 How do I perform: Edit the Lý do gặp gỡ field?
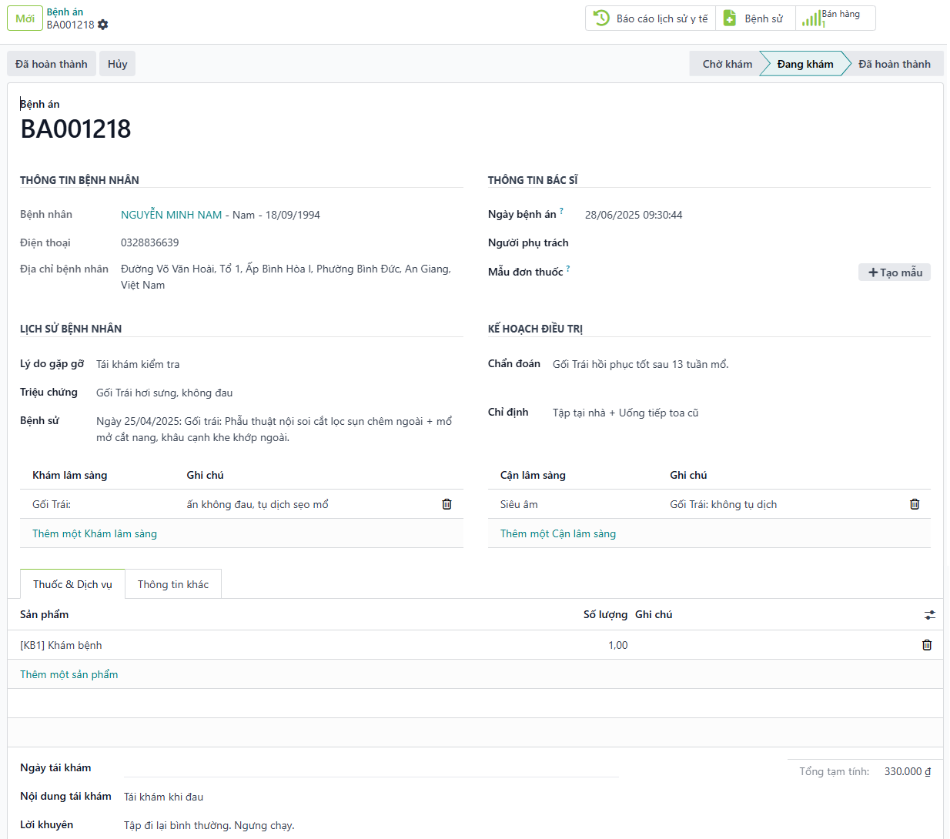coord(279,364)
